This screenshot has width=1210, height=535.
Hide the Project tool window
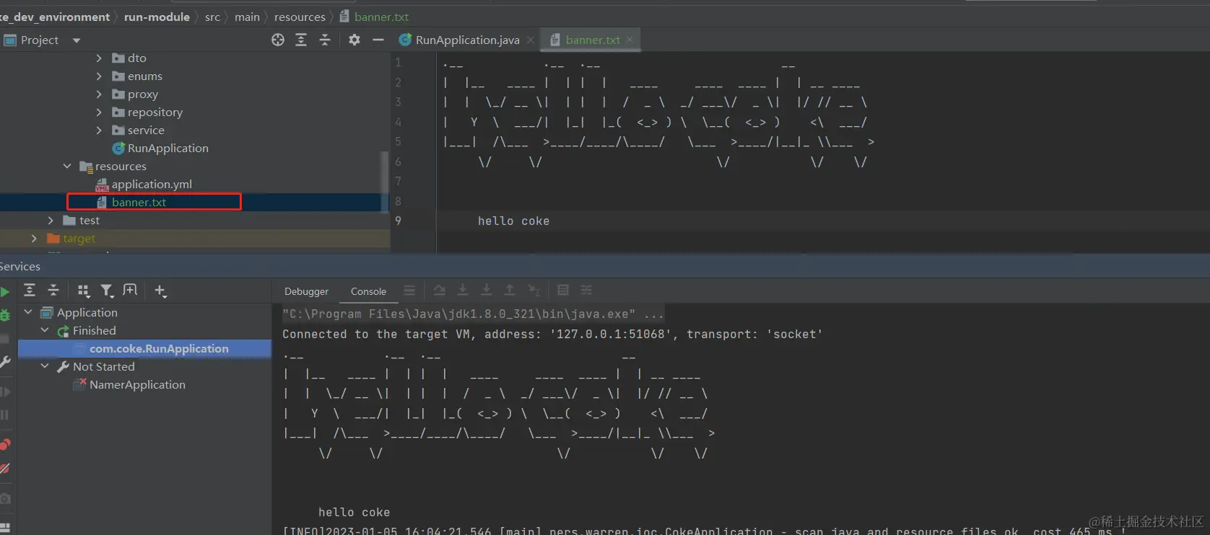[x=378, y=40]
